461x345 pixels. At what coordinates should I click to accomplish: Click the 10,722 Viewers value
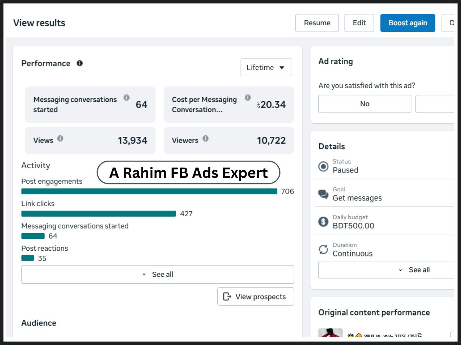click(271, 140)
